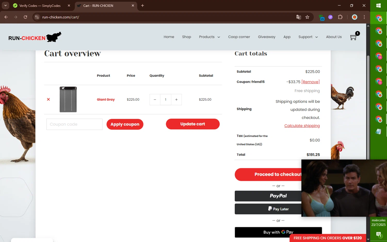Viewport: 387px width, 242px height.
Task: Focus the run-chicken.com/cart/ address bar
Action: [x=165, y=17]
